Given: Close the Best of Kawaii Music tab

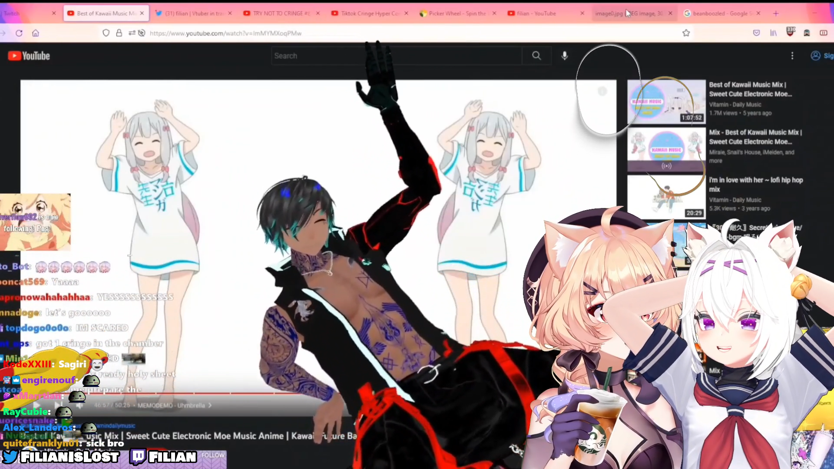Looking at the screenshot, I should click(142, 13).
